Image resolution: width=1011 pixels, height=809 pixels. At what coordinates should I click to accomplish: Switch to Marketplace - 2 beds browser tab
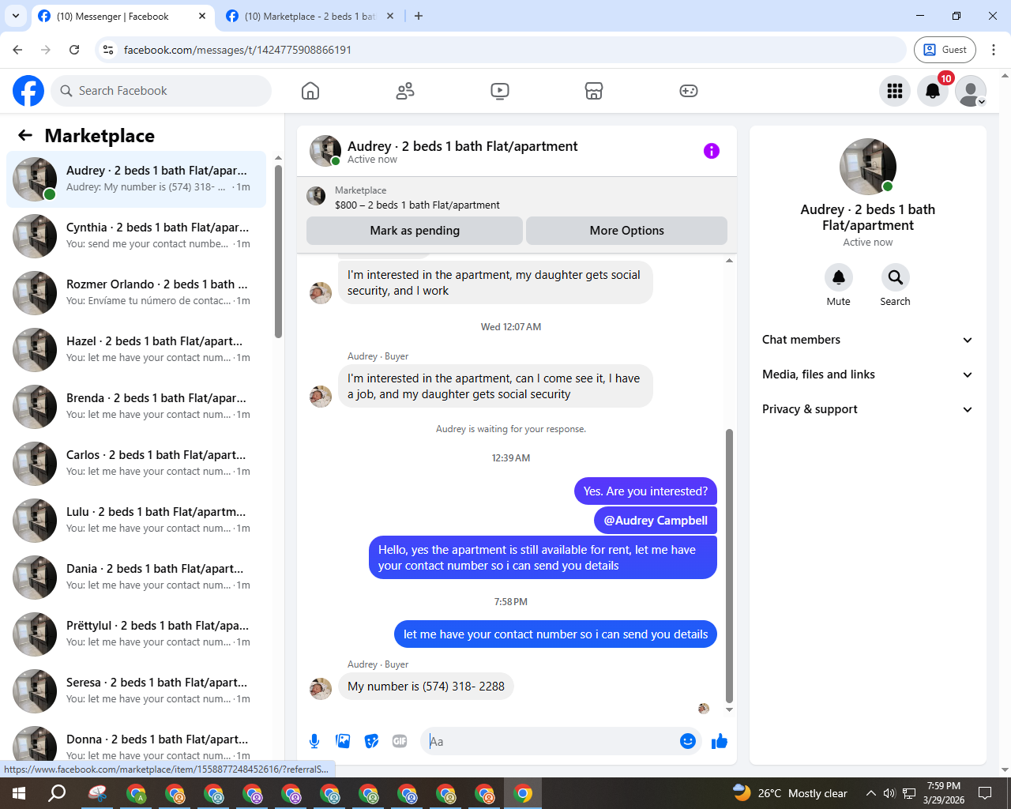coord(310,17)
